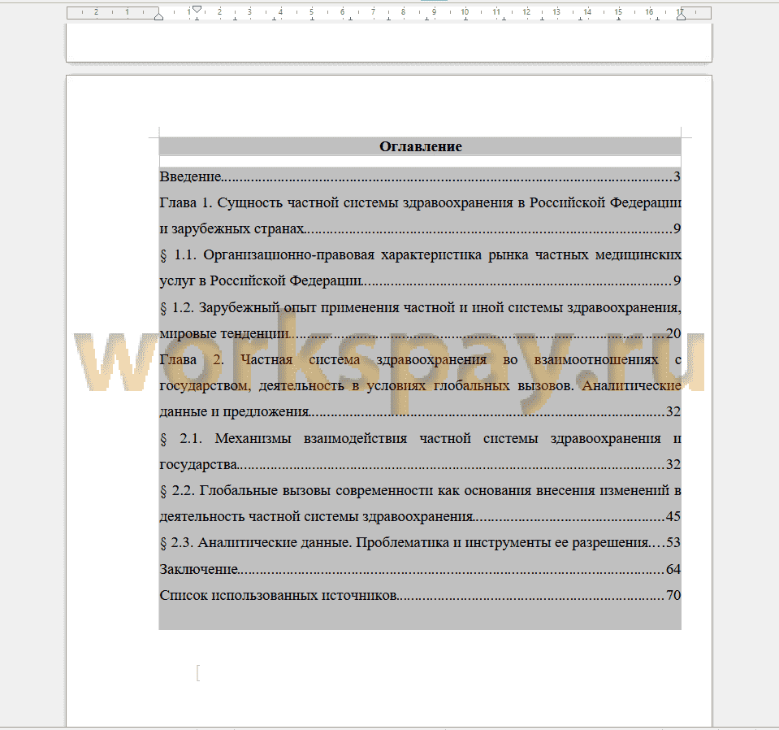Click page number 70 in the contents
The width and height of the screenshot is (779, 730).
coord(673,595)
